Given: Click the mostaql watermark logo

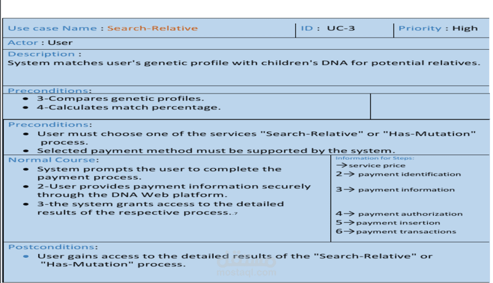Looking at the screenshot, I should click(246, 263).
